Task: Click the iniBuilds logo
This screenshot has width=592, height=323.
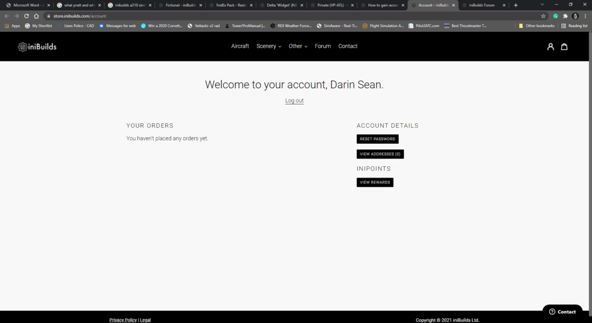Action: tap(37, 47)
